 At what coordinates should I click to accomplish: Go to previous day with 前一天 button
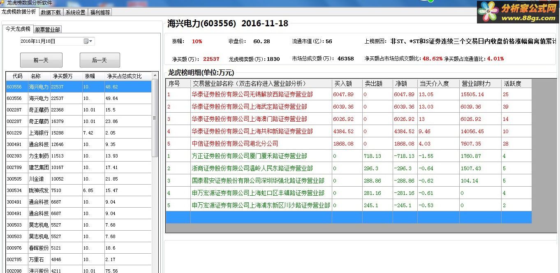41,60
